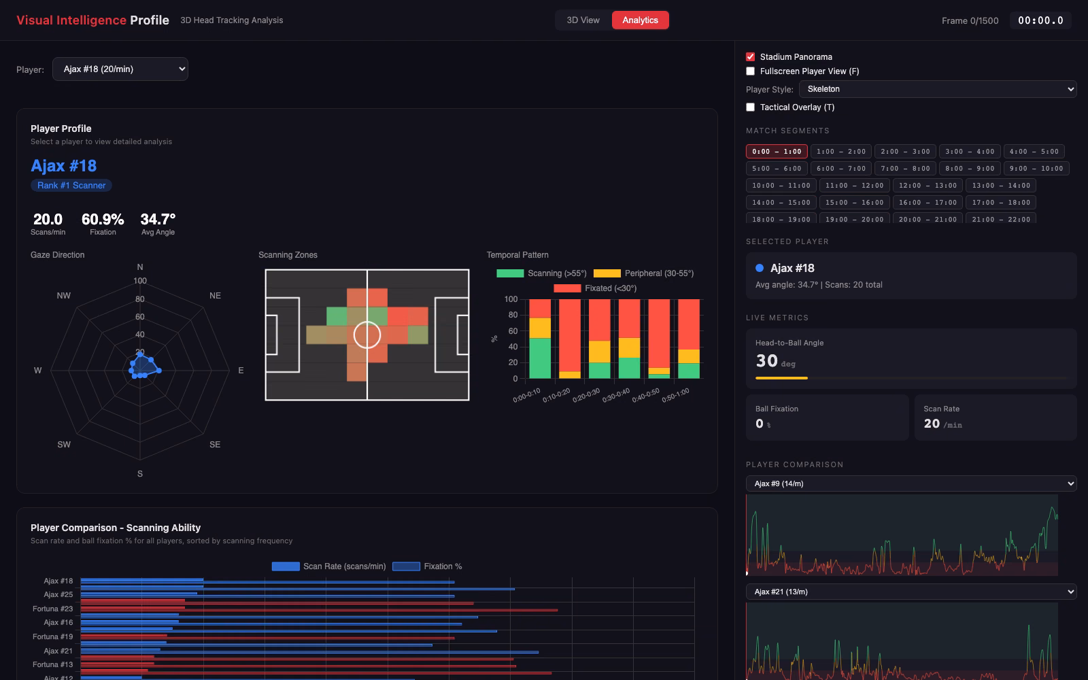Screen dimensions: 1088x680
Task: Select match segment 4:00 – 5:00
Action: [1034, 152]
